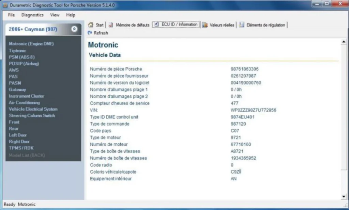Image resolution: width=349 pixels, height=210 pixels.
Task: Select Motronic (Engine DME) module
Action: pos(31,44)
